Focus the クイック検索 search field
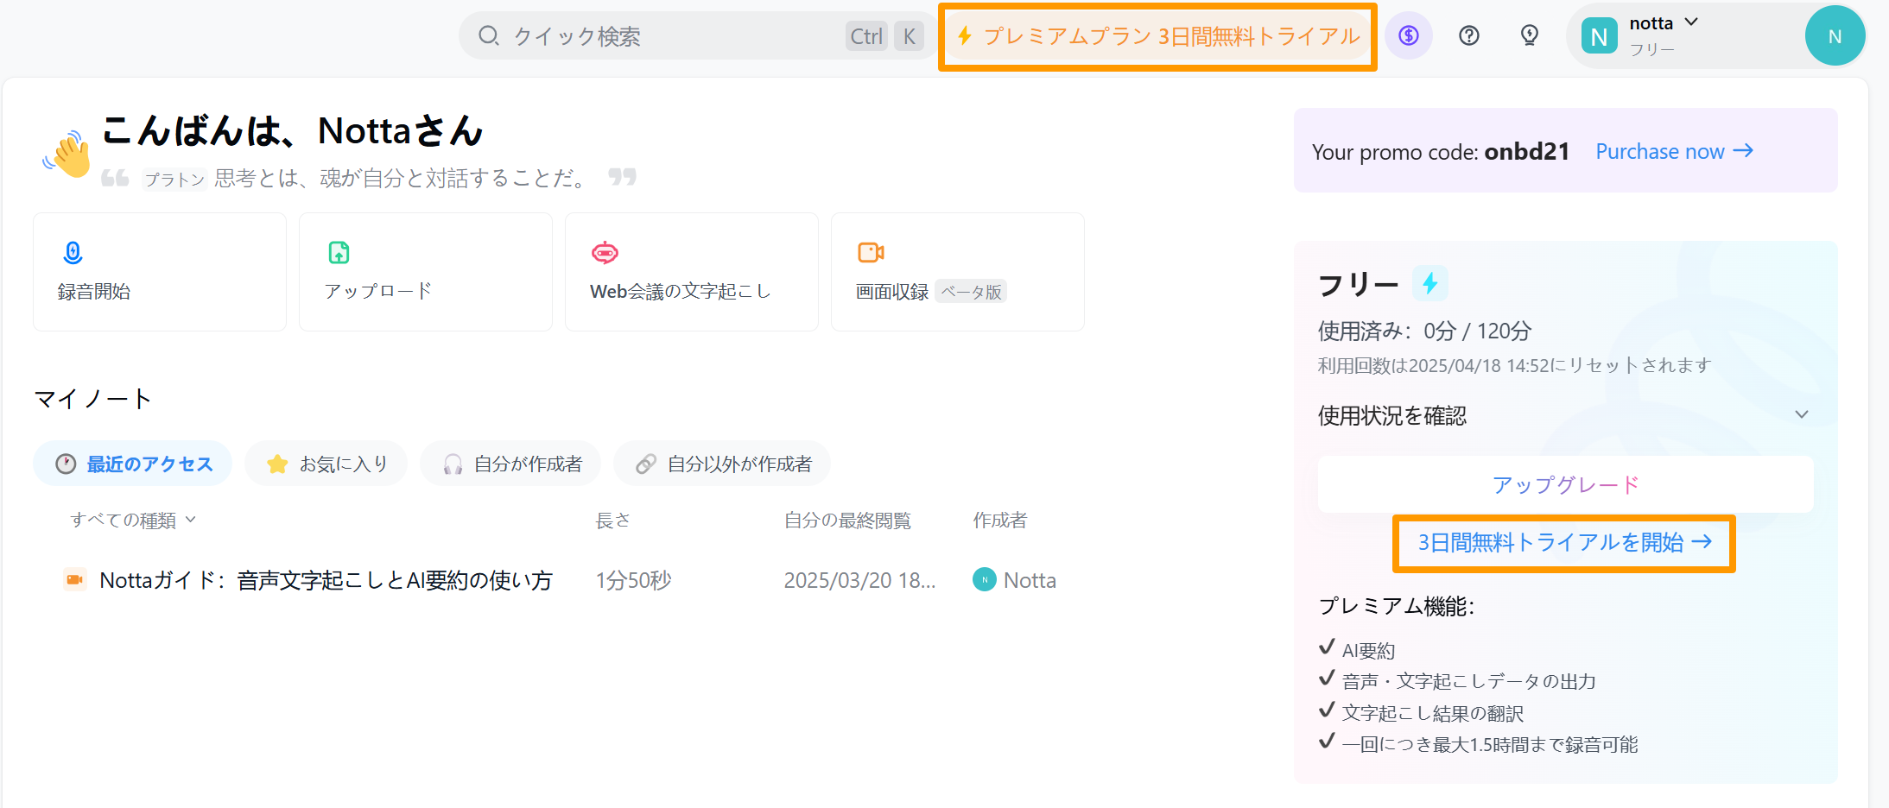 696,35
